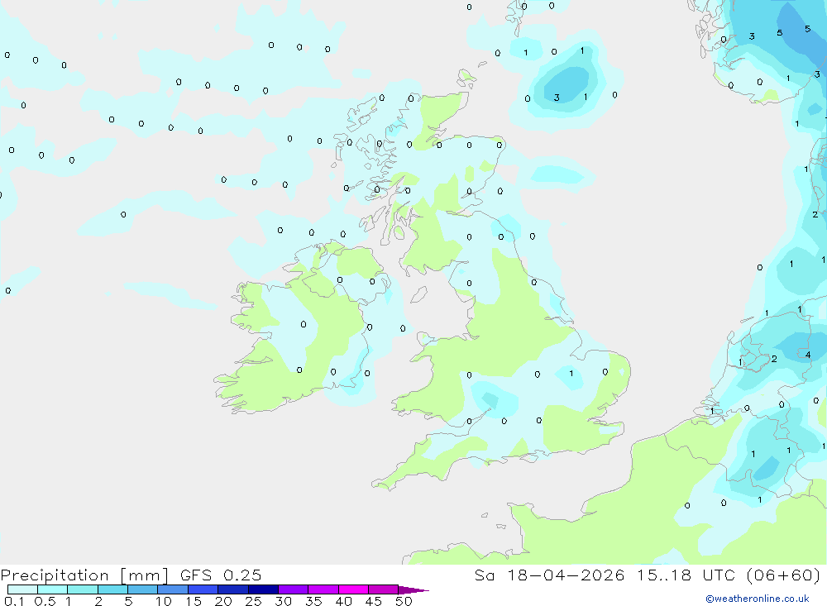
Task: Click the 'GFS 0.25' model label
Action: (x=221, y=575)
